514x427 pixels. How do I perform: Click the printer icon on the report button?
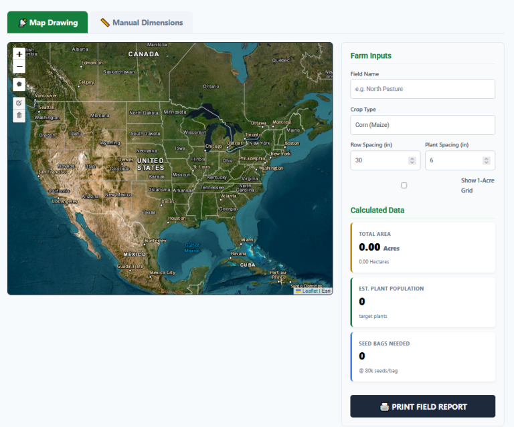point(384,406)
